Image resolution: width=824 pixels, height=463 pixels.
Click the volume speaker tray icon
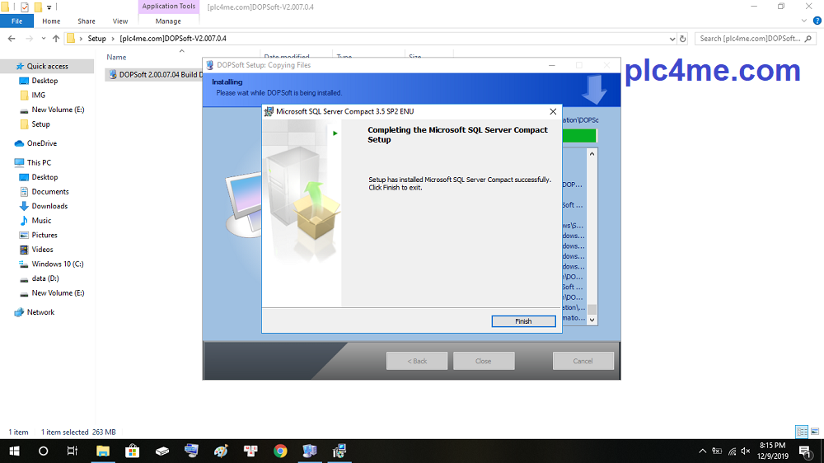pos(746,451)
